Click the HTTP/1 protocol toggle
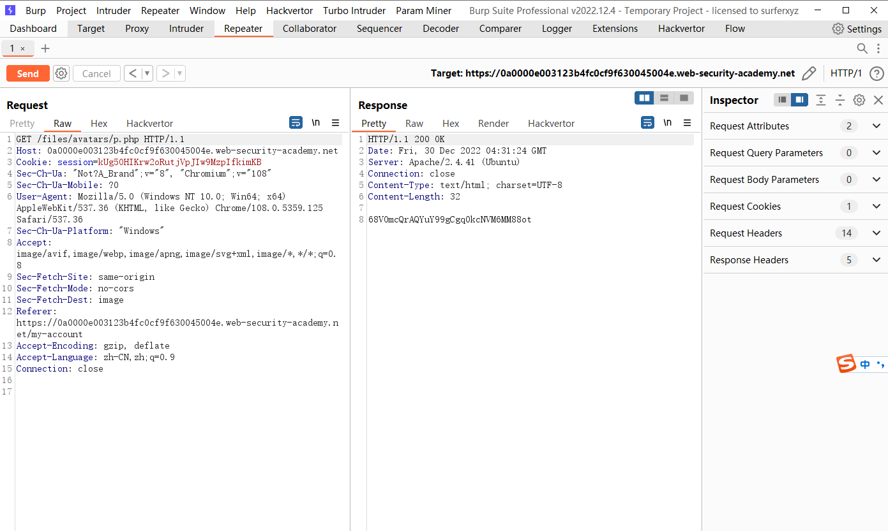The height and width of the screenshot is (531, 888). (846, 73)
